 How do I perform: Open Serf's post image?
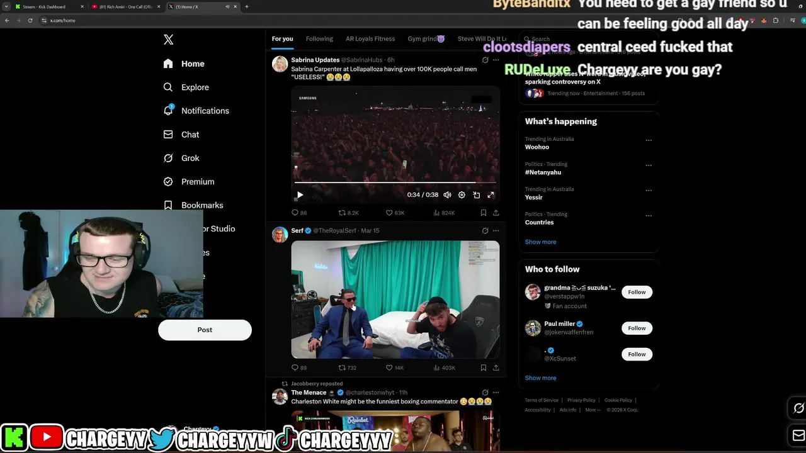point(395,299)
